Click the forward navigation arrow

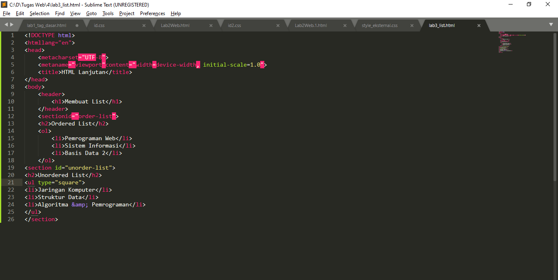coord(11,25)
